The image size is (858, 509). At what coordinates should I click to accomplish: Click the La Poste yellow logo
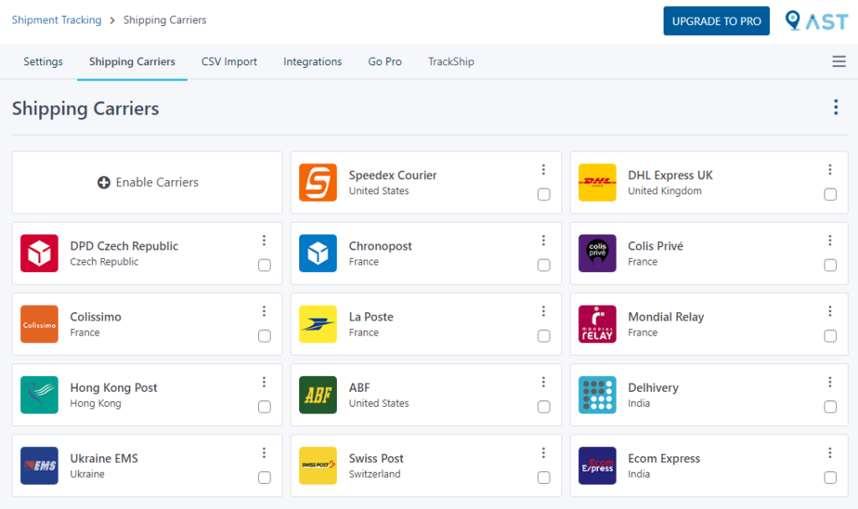[318, 324]
